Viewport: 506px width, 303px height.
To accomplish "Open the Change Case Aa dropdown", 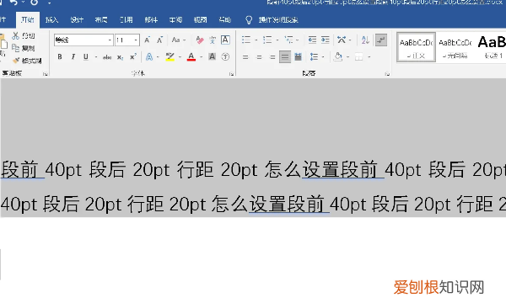I will (179, 40).
